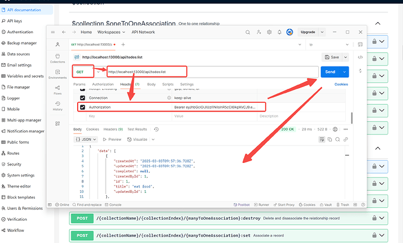The image size is (403, 243).
Task: Open Cookies link near Send
Action: [x=341, y=84]
